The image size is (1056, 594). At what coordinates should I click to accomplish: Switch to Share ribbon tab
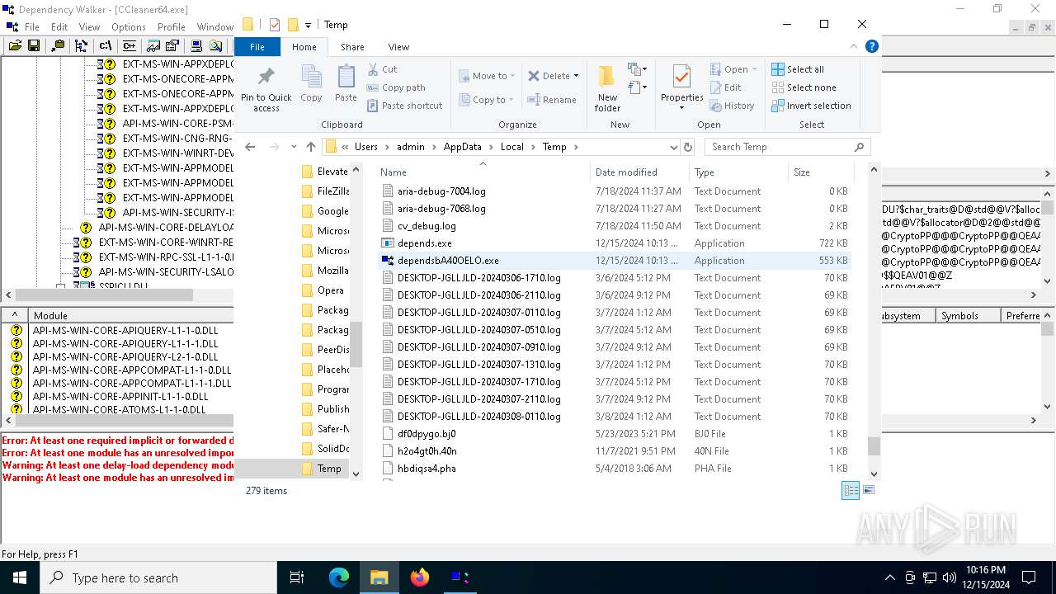[352, 47]
